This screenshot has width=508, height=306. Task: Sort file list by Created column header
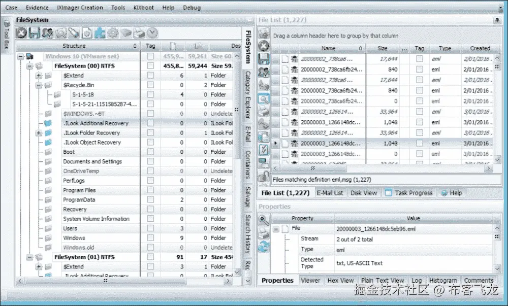[x=480, y=48]
